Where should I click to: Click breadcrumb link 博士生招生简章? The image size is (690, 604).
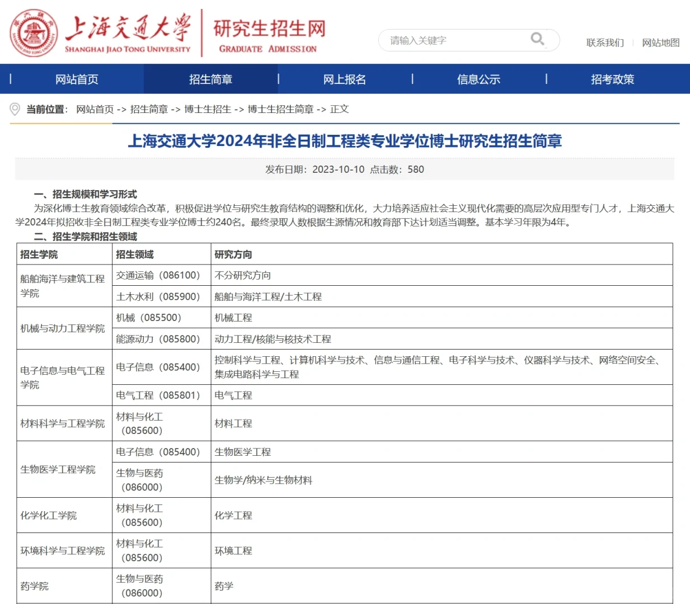280,109
